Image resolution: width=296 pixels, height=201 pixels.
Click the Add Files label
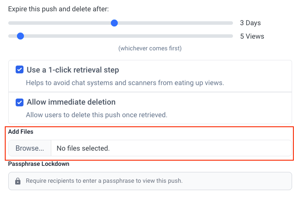click(21, 132)
